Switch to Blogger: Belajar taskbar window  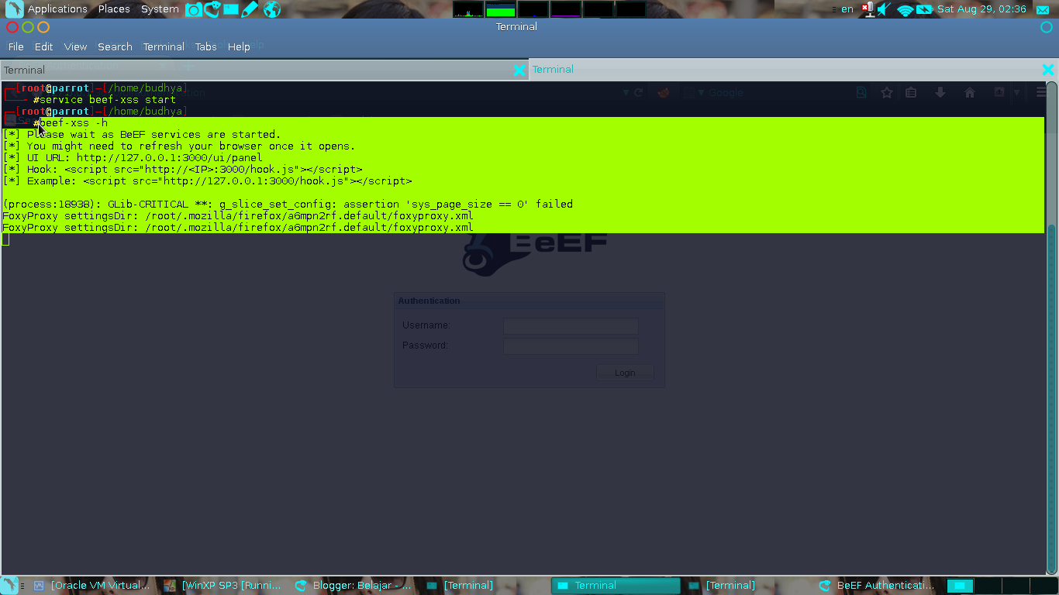pyautogui.click(x=354, y=586)
